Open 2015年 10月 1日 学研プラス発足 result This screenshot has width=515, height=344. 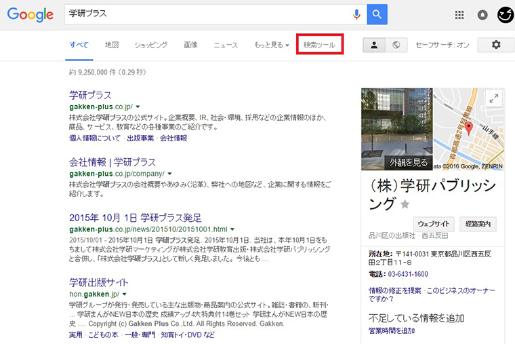pyautogui.click(x=136, y=218)
